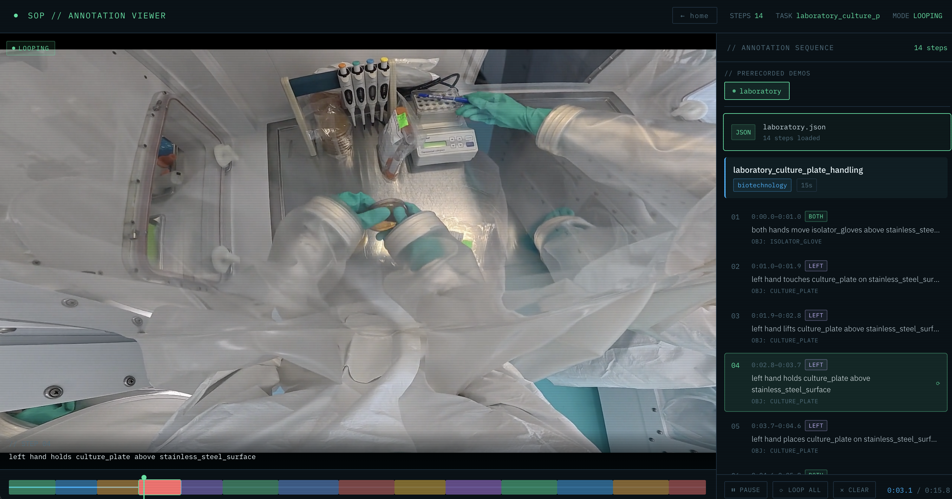952x499 pixels.
Task: Click the green status dot beside SOP title
Action: coord(16,16)
